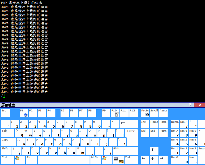
Task: Click the PrtScn camera key
Action: 145,113
